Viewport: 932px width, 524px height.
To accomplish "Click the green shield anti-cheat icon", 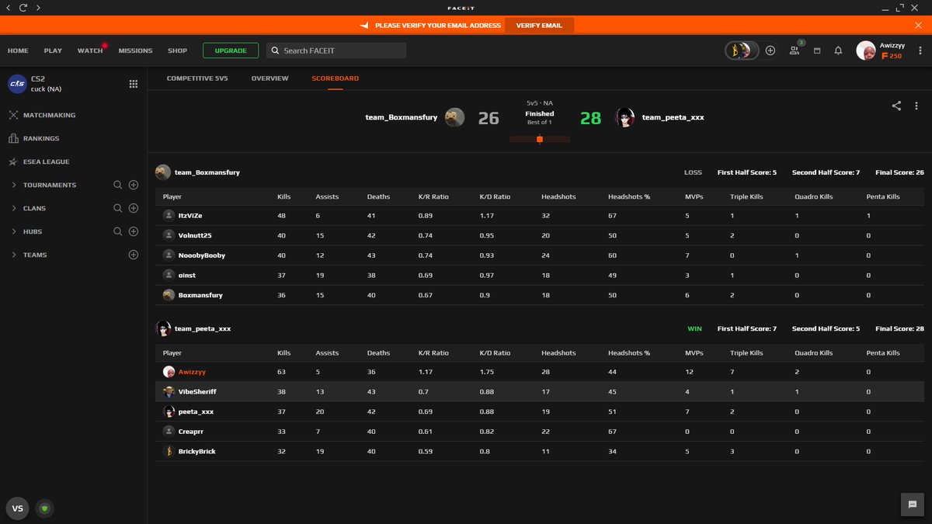I will tap(44, 508).
